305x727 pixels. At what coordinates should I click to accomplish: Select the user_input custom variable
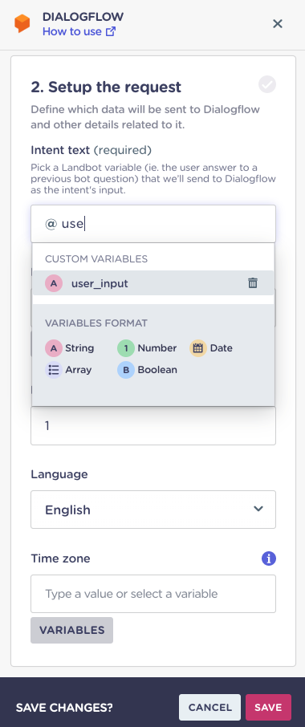tap(153, 283)
